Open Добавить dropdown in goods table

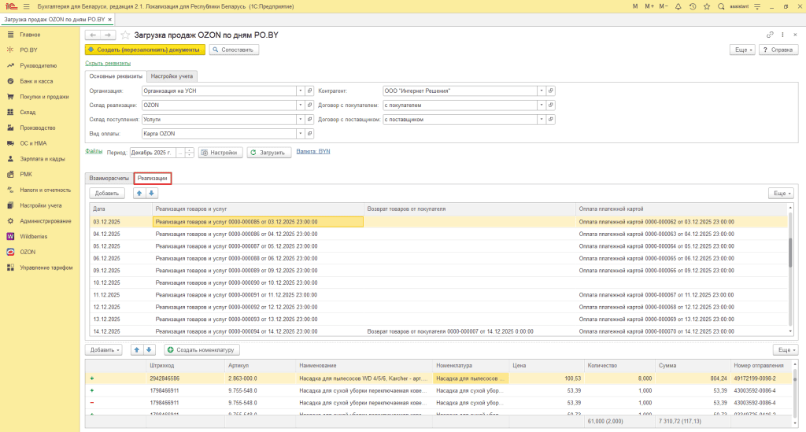[x=104, y=350]
